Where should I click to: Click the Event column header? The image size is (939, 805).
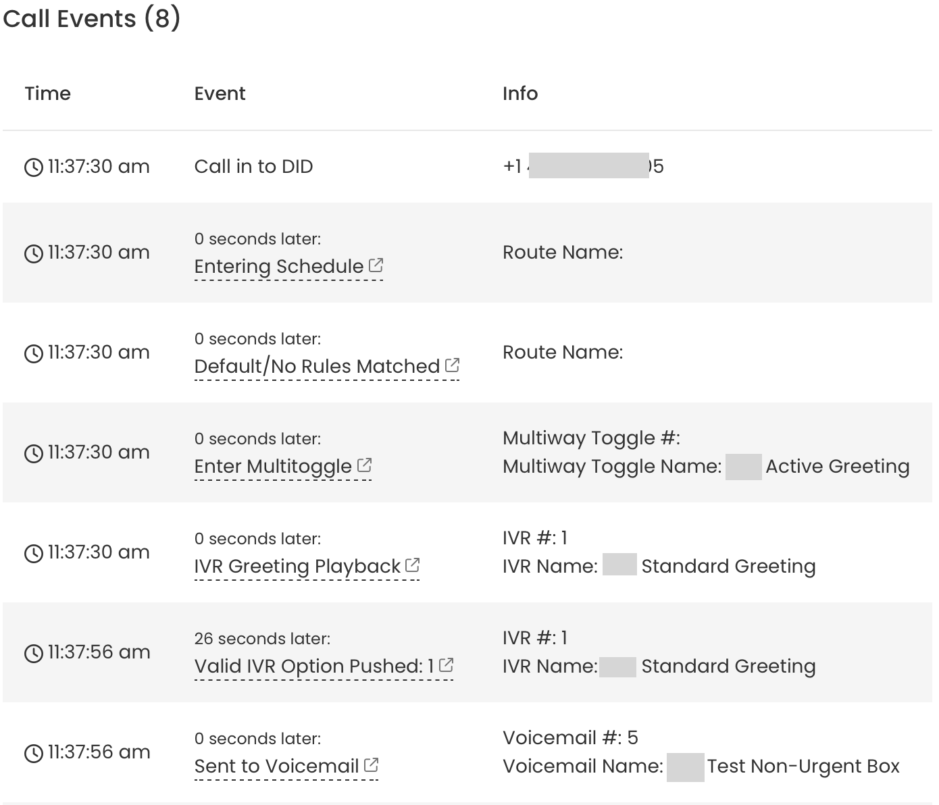(220, 93)
